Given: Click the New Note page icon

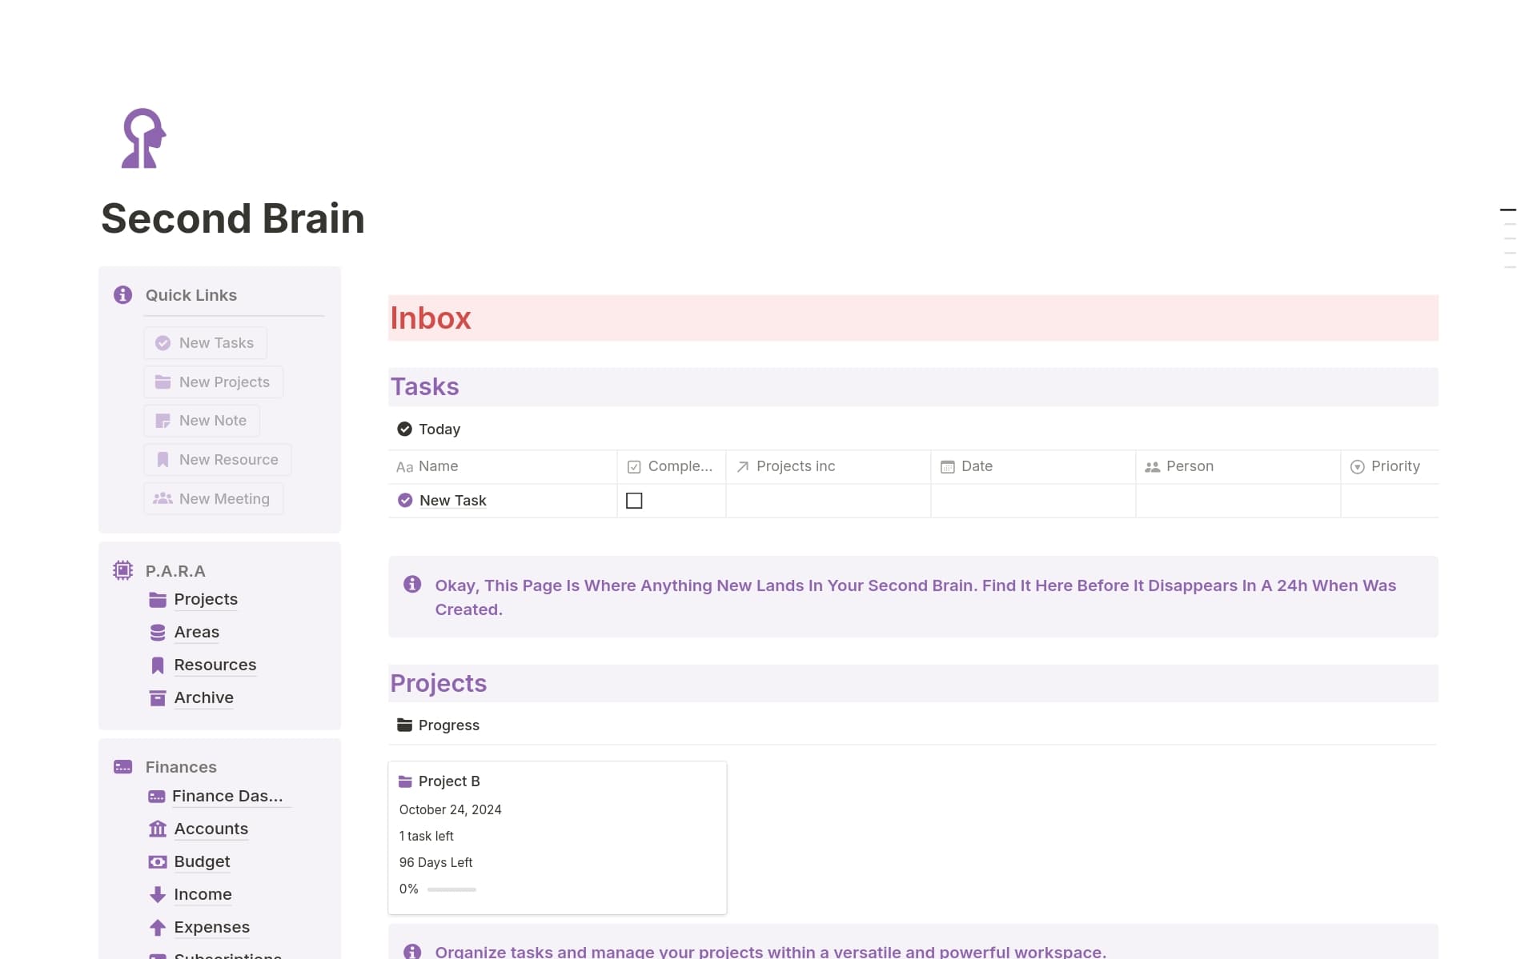Looking at the screenshot, I should [163, 420].
